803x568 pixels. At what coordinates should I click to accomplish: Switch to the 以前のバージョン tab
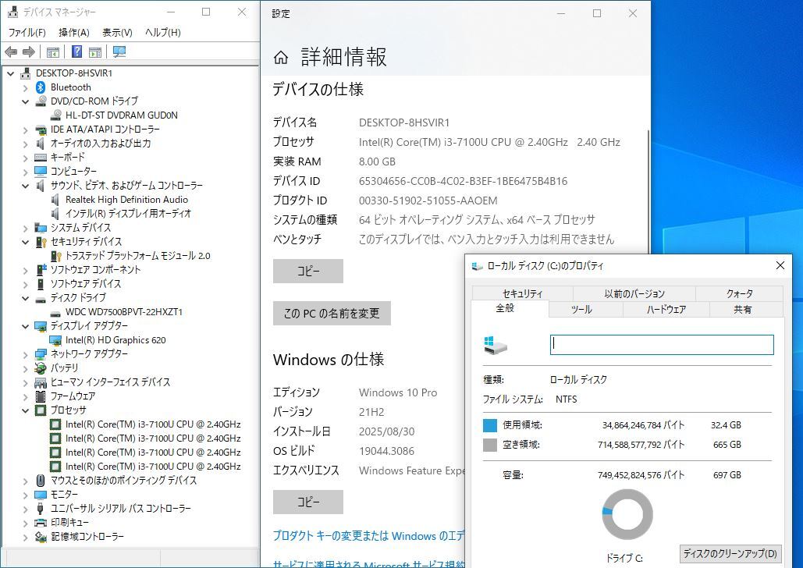[634, 293]
